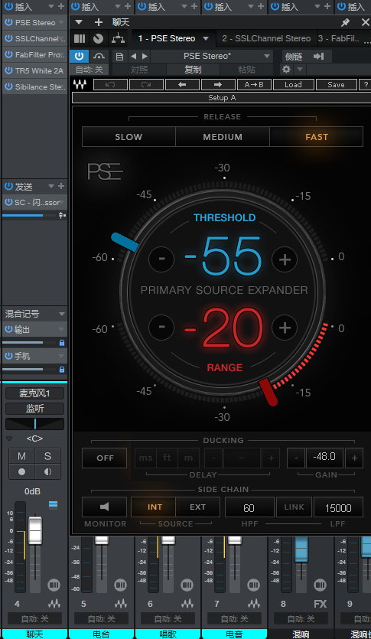This screenshot has width=371, height=639.
Task: Open dropdown arrow next to gear
Action: tap(300, 70)
